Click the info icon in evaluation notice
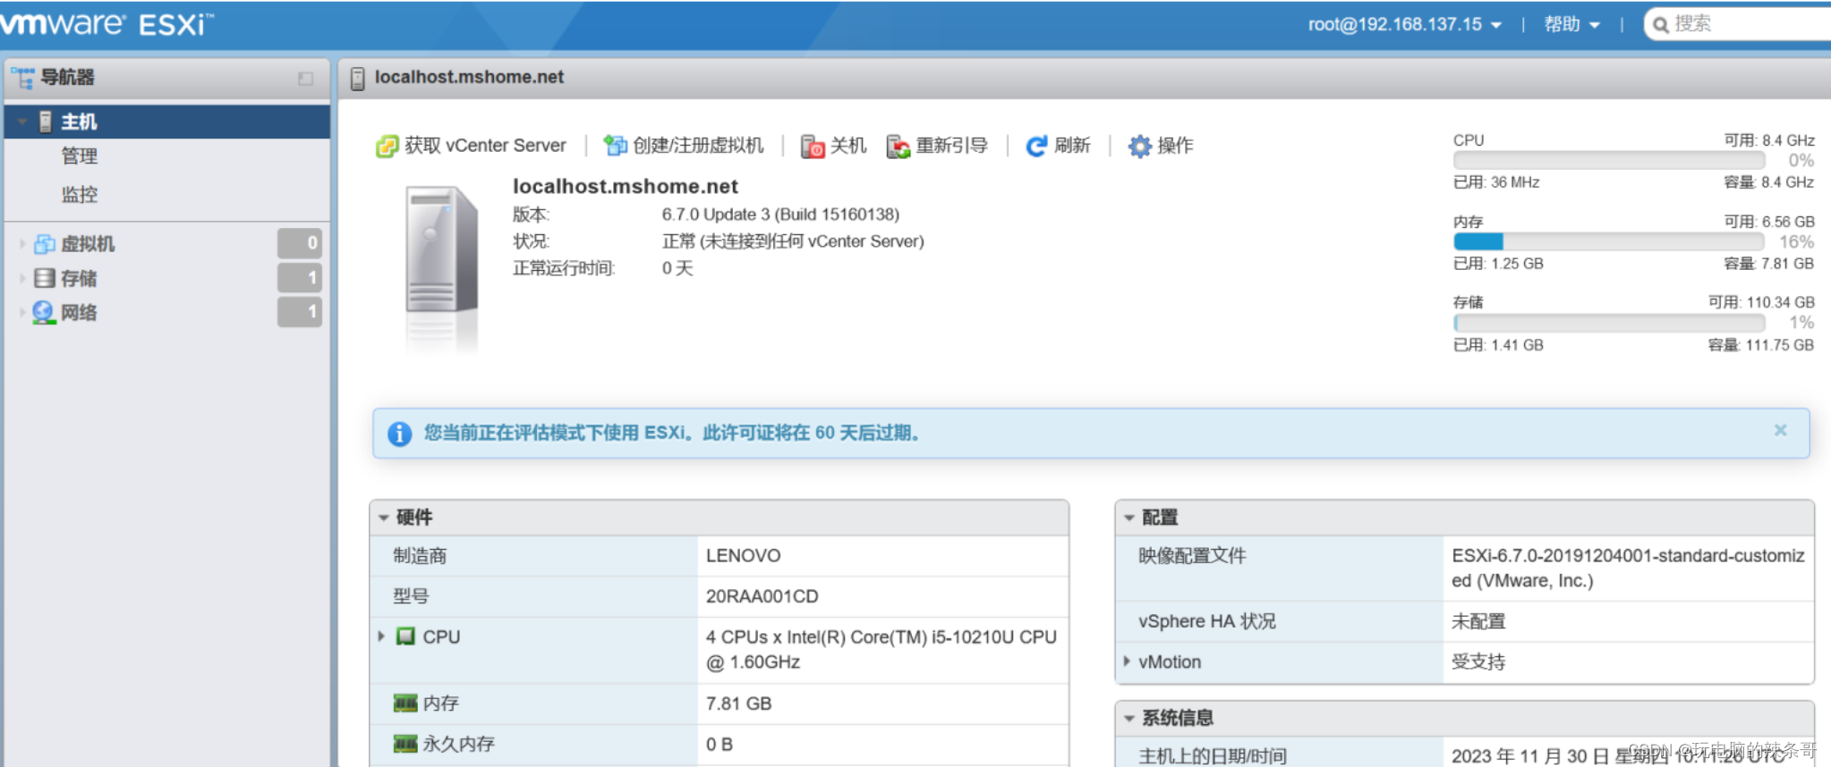Viewport: 1831px width, 767px height. pos(399,434)
